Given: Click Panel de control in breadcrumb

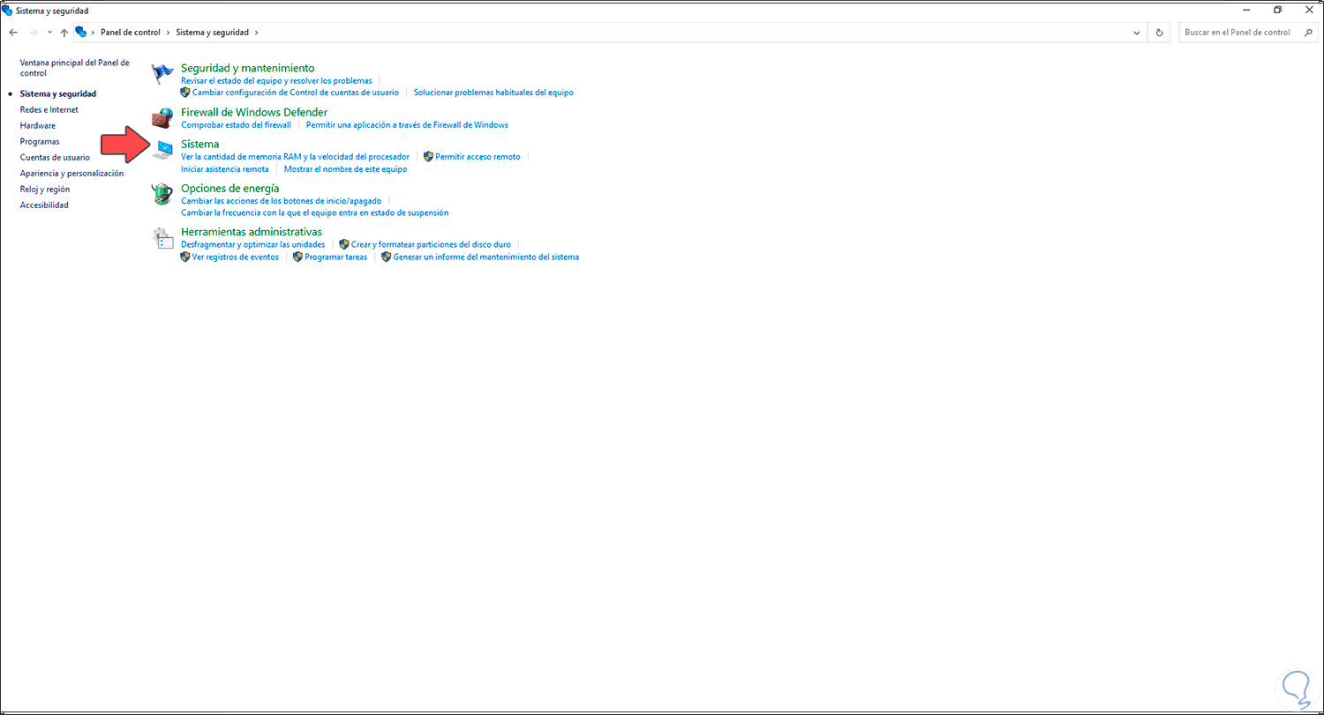Looking at the screenshot, I should point(131,33).
